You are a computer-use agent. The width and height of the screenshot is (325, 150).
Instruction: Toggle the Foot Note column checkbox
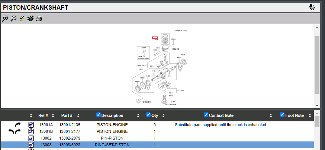click(282, 115)
